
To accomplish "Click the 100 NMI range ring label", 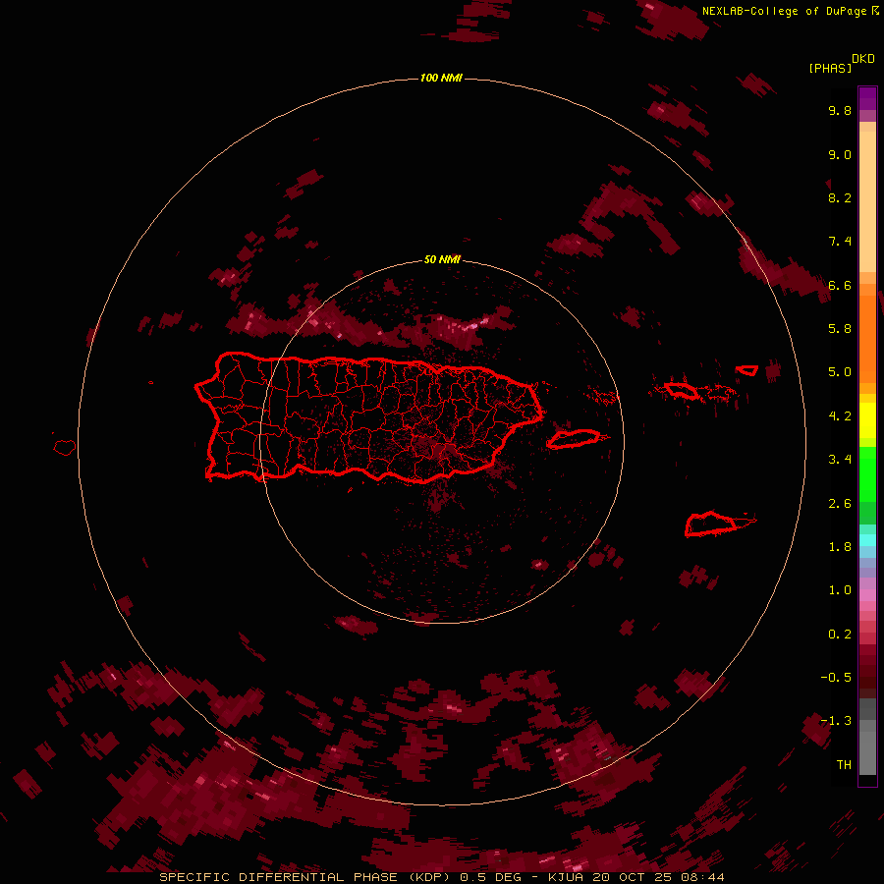I will coord(441,78).
